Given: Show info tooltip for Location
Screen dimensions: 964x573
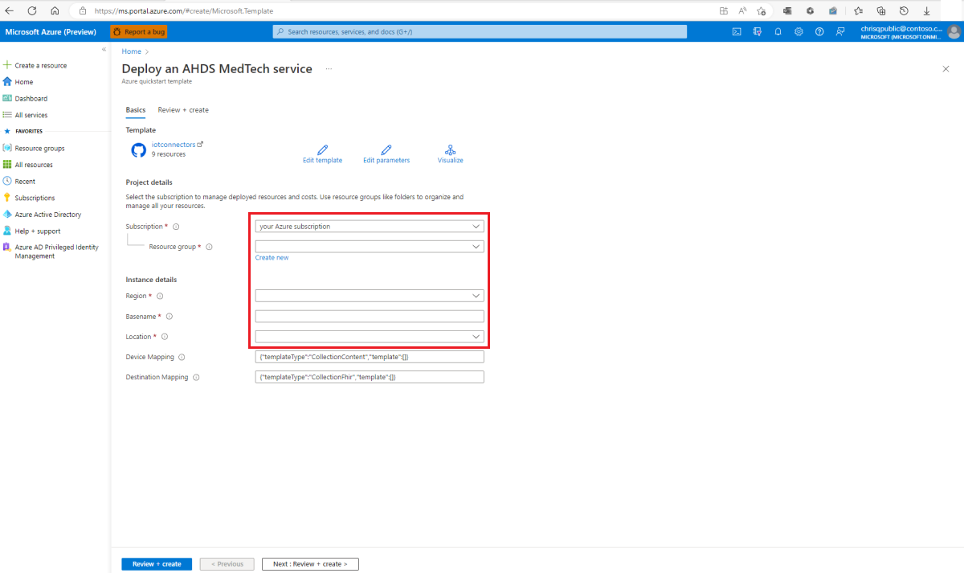Looking at the screenshot, I should click(165, 337).
